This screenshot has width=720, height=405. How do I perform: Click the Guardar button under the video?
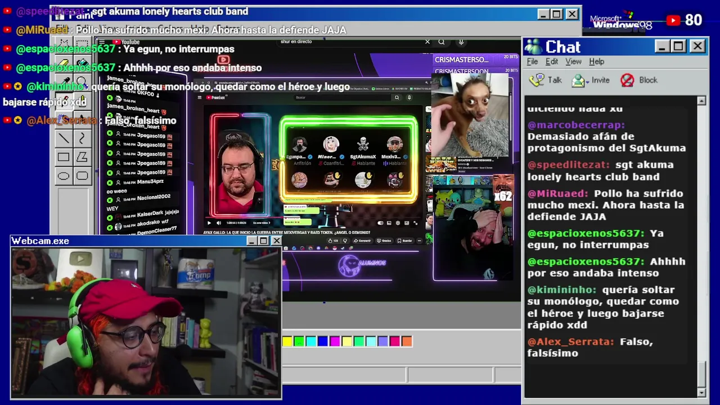(x=404, y=241)
